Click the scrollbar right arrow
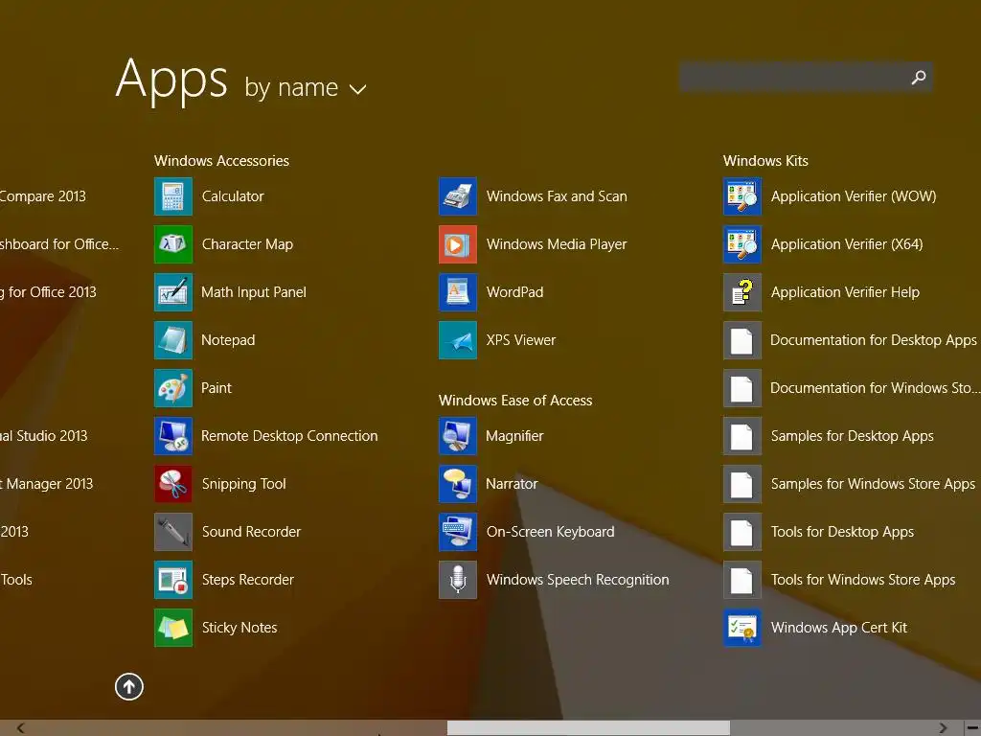 (x=943, y=728)
